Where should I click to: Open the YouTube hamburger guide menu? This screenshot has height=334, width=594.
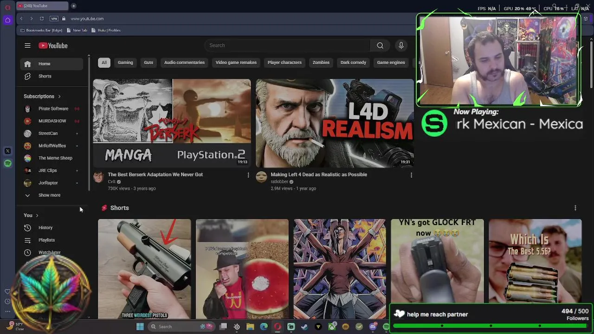coord(27,45)
